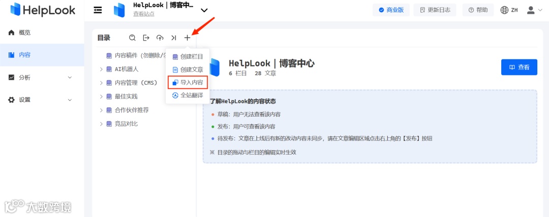
Task: Select the 内容管理（CMS） column label
Action: pos(136,83)
